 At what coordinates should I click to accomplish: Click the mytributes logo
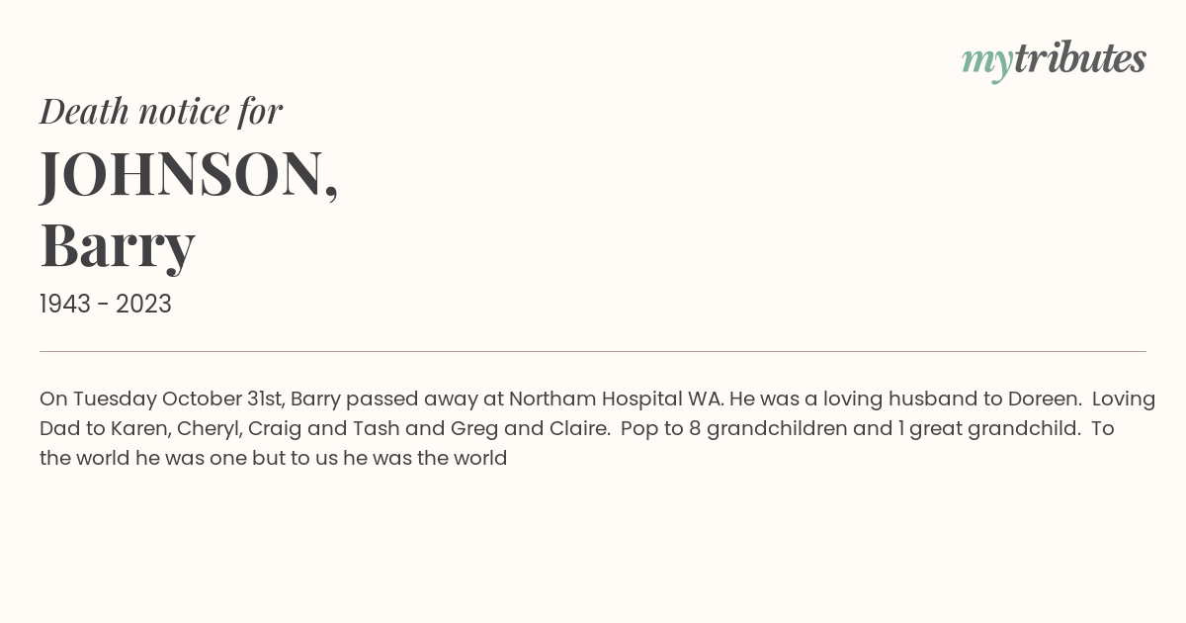(1054, 60)
